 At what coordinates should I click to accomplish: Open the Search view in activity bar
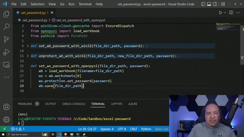pos(6,27)
